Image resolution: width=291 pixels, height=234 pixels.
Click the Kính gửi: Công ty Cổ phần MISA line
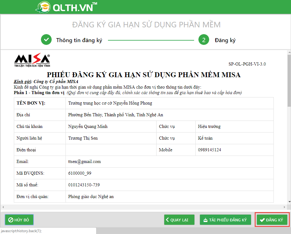point(46,81)
